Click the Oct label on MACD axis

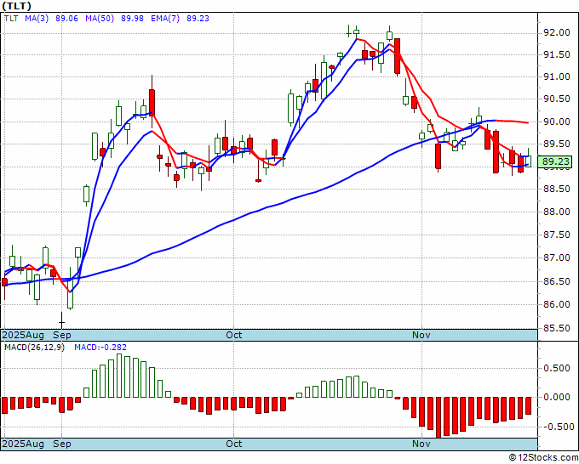point(234,444)
